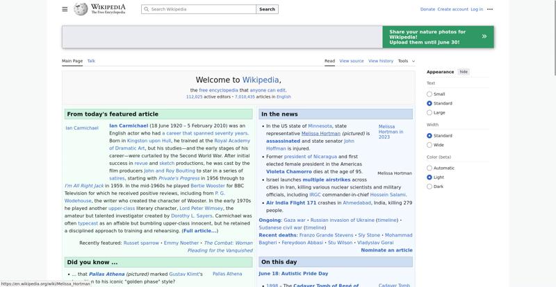Screen dimensions: 556x287
Task: Select the Read tab
Action: [x=329, y=61]
